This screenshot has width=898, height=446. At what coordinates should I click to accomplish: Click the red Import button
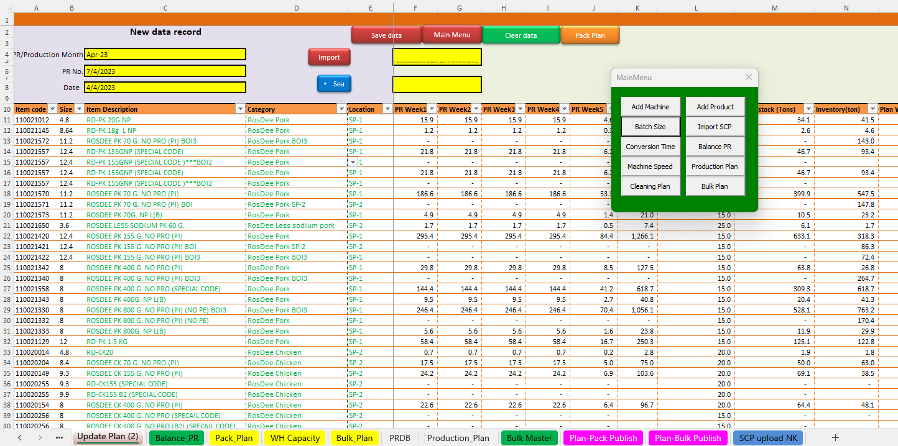pos(329,57)
